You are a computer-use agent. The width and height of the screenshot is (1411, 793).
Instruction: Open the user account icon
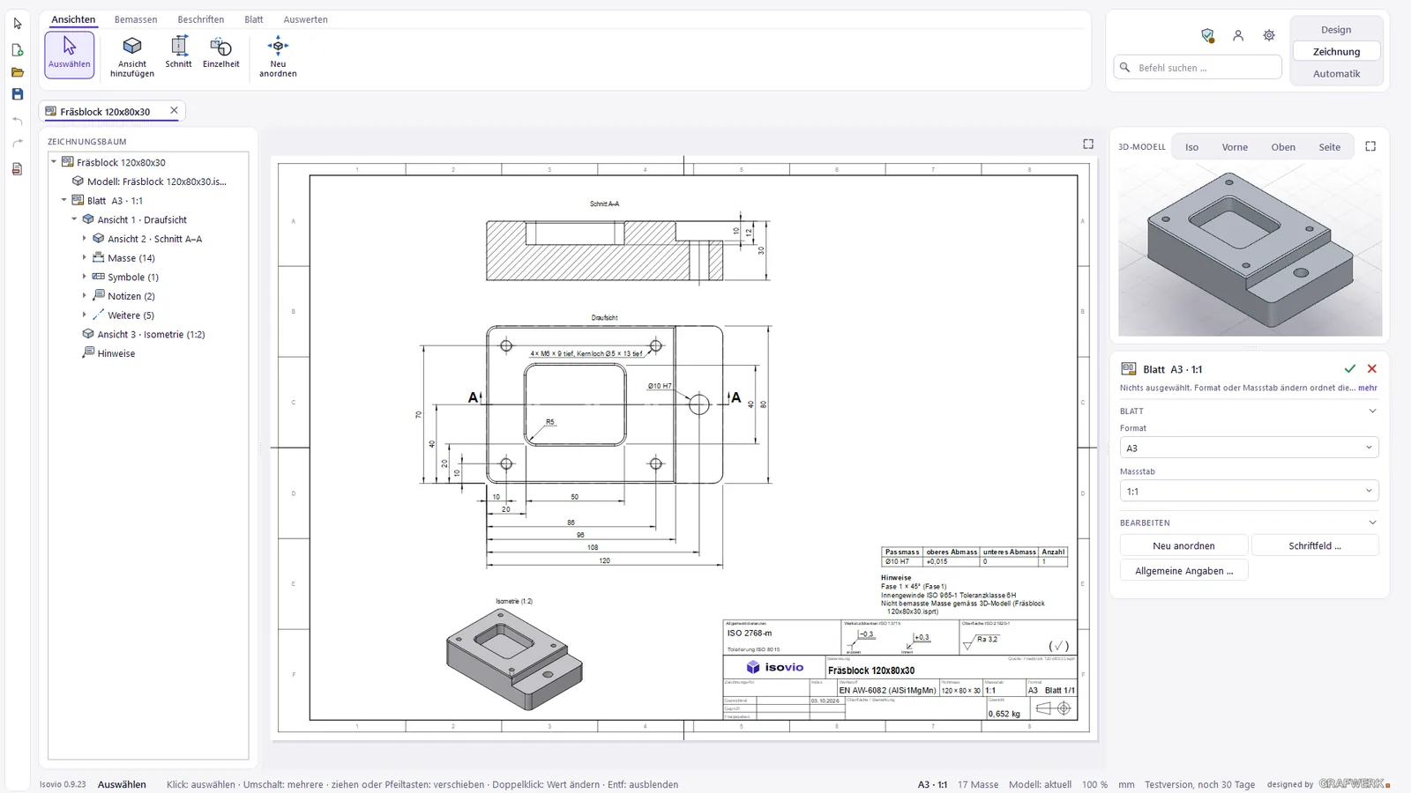click(x=1238, y=35)
